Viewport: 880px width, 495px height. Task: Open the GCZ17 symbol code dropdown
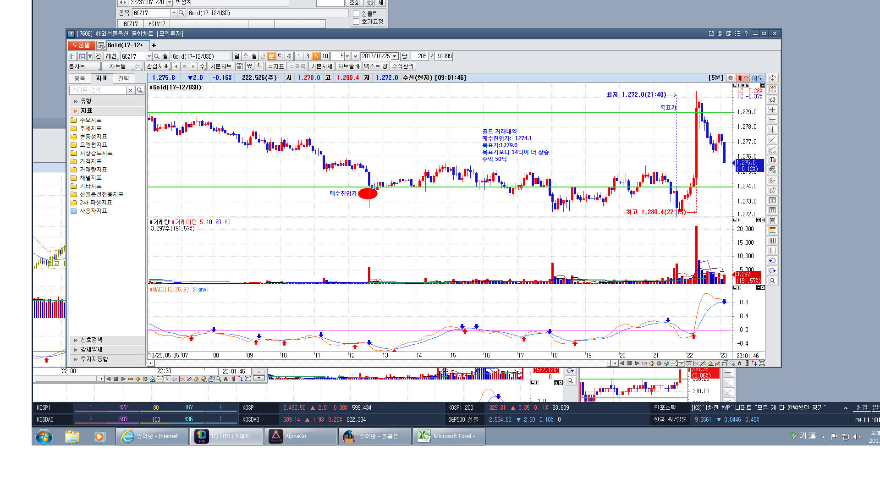(149, 56)
